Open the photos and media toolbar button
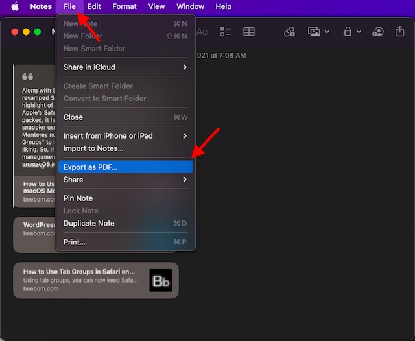Image resolution: width=415 pixels, height=341 pixels. click(x=314, y=32)
